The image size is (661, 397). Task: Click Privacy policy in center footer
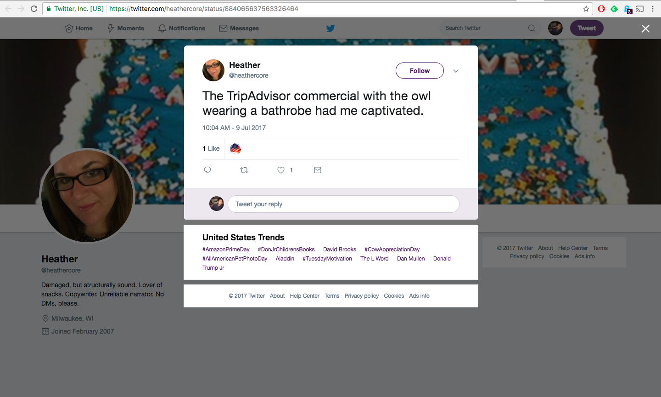[x=362, y=296]
